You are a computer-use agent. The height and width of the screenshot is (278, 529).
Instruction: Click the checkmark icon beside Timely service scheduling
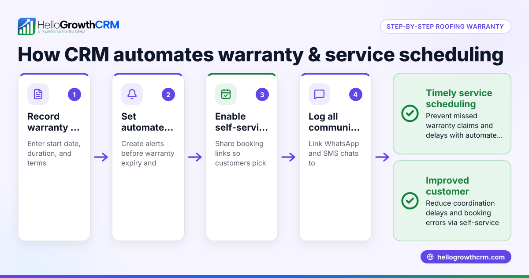tap(410, 113)
